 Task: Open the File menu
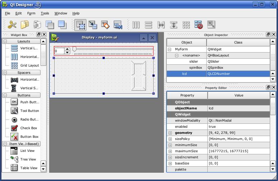[x=8, y=13]
